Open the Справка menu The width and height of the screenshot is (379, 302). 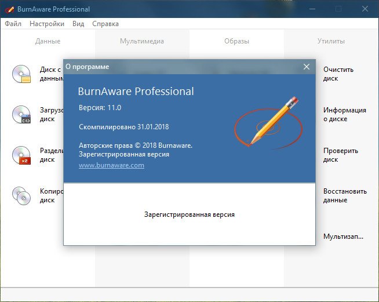tap(105, 24)
